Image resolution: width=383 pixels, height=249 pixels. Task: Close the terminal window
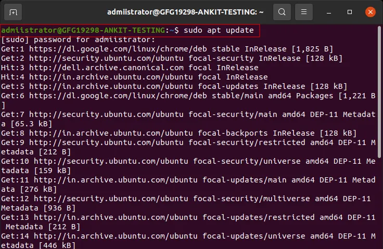371,12
